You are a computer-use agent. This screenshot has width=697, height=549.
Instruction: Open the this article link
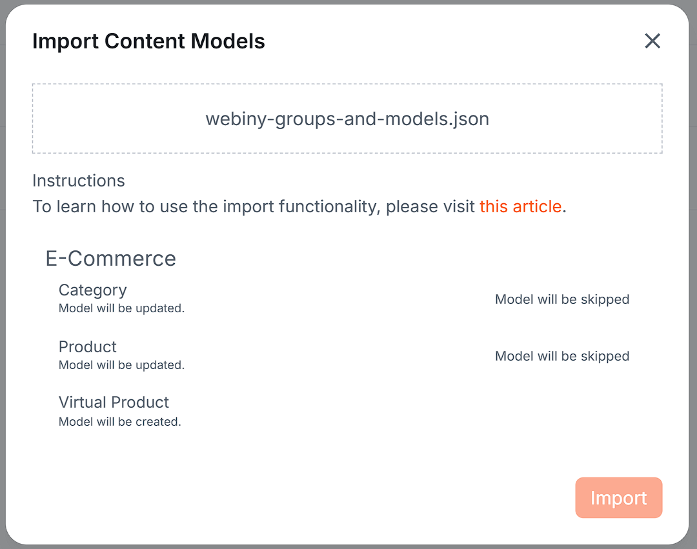tap(521, 206)
